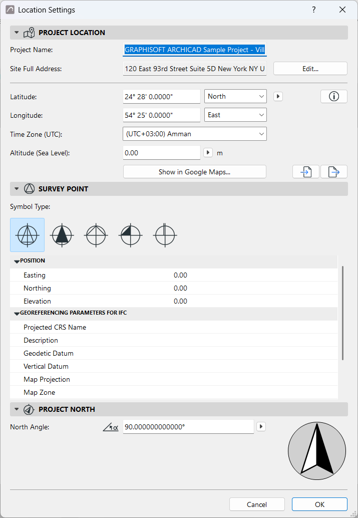This screenshot has height=518, width=358.
Task: Click the Site Full Address field
Action: click(x=195, y=69)
